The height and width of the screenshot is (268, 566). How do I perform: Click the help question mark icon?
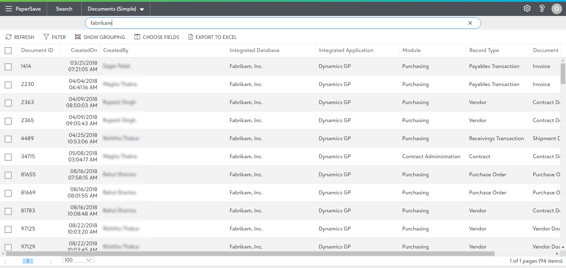point(542,8)
